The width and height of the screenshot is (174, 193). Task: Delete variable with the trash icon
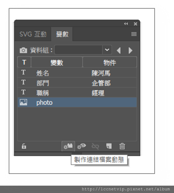(x=122, y=146)
